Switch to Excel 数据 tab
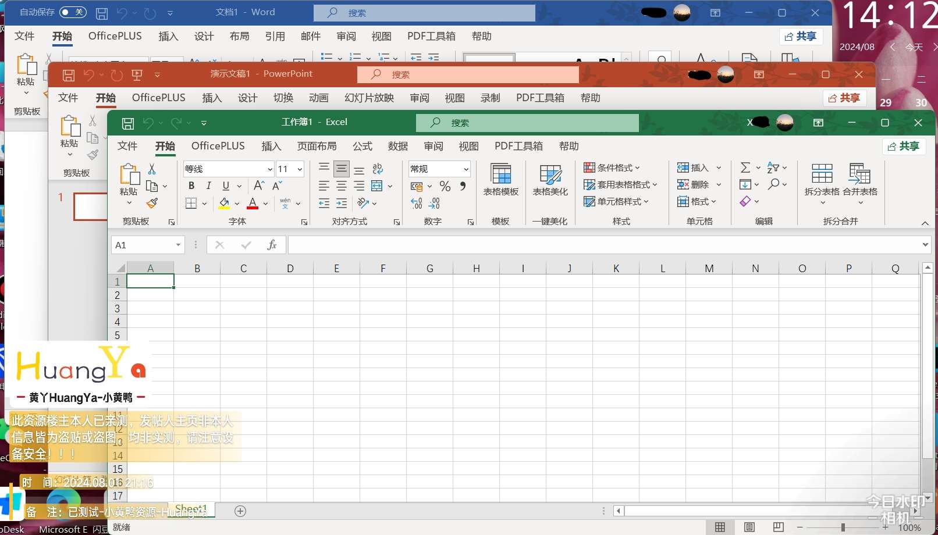Viewport: 938px width, 535px height. [x=398, y=146]
